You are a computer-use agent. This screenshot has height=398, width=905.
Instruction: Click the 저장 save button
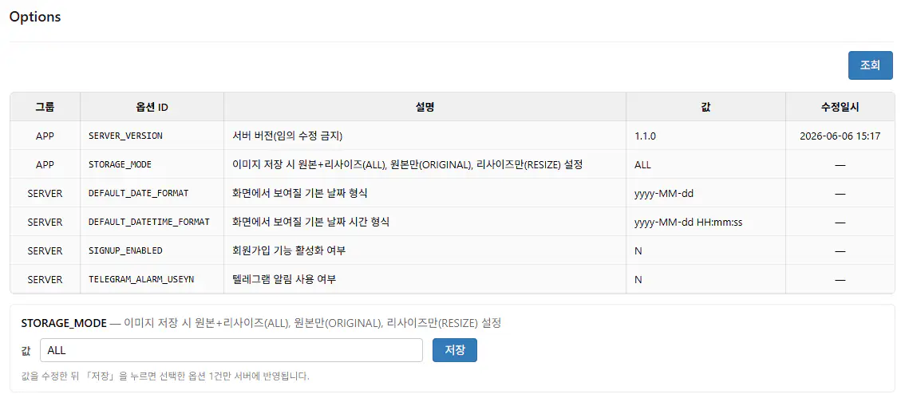pos(455,350)
